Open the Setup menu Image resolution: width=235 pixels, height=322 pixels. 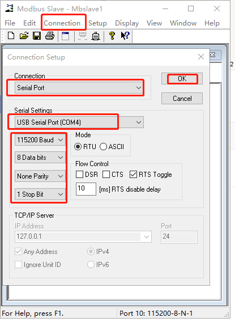[97, 23]
